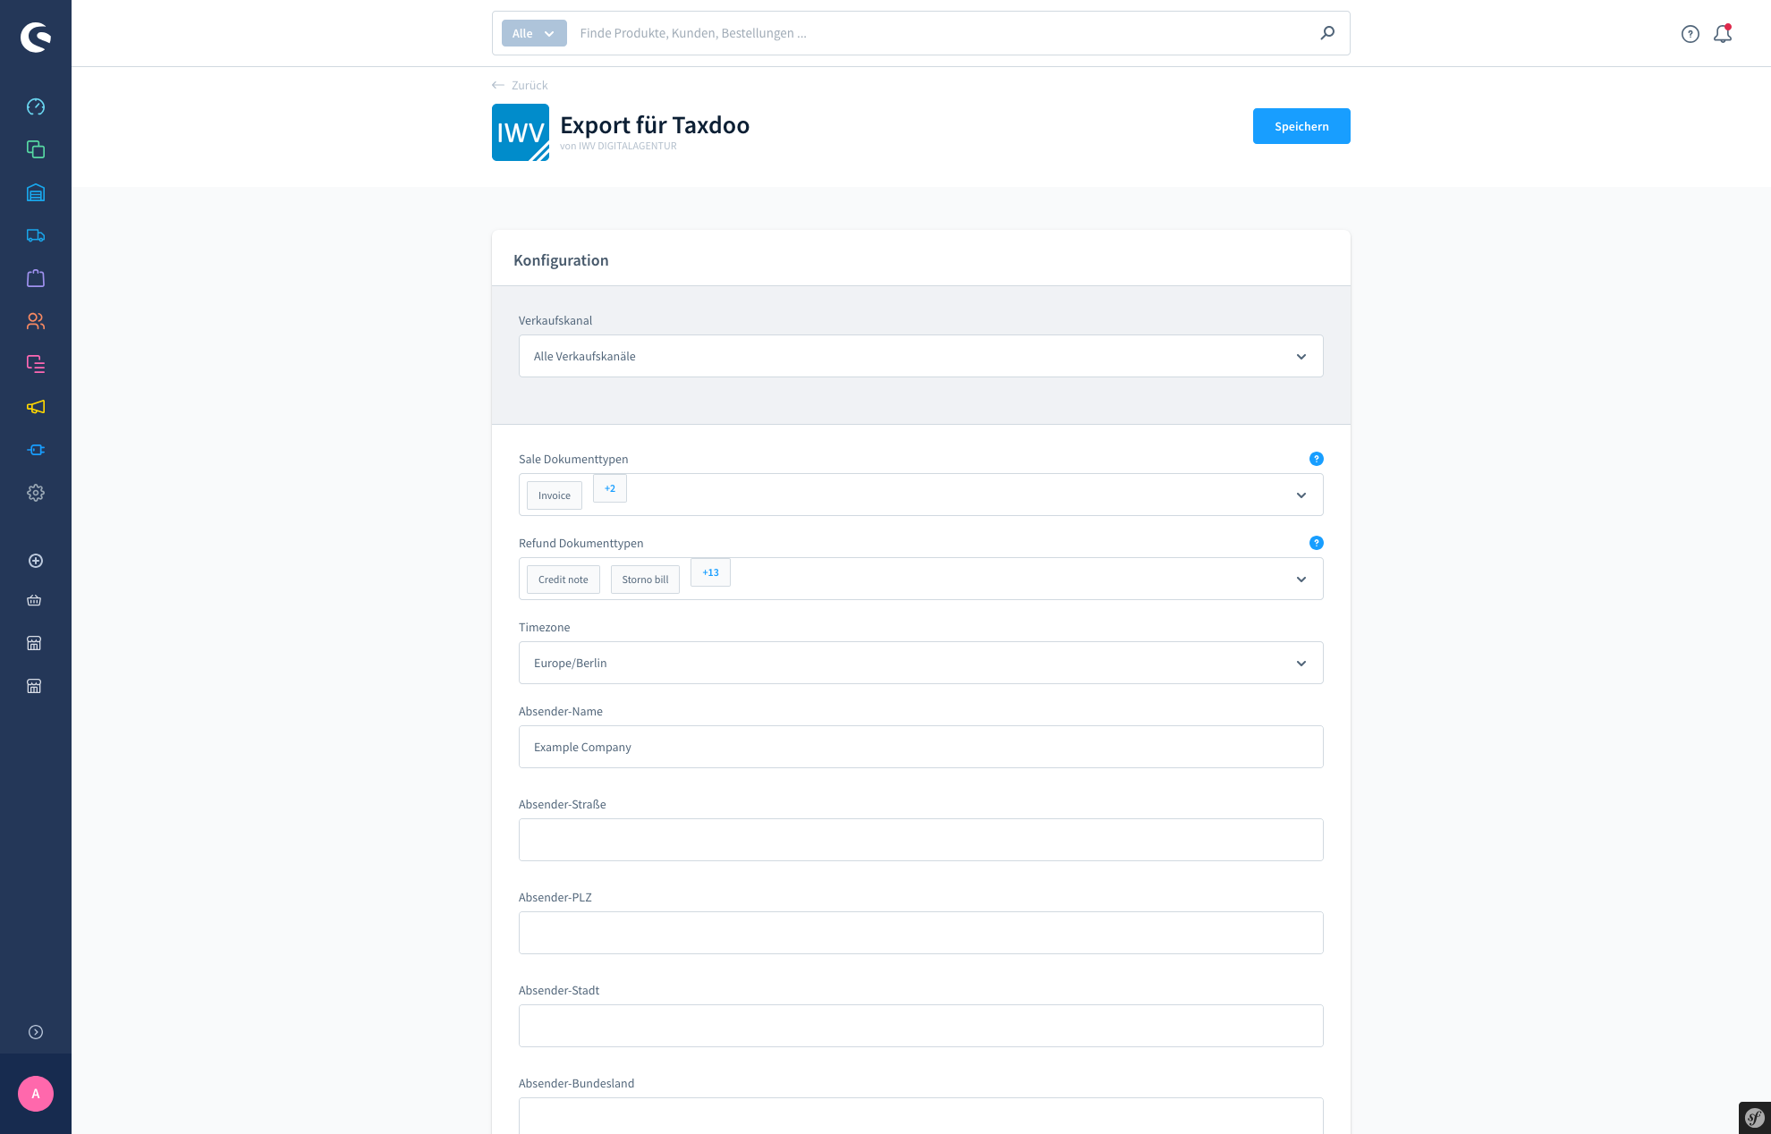Viewport: 1771px width, 1134px height.
Task: Click the IWV plugin logo
Action: coord(521,132)
